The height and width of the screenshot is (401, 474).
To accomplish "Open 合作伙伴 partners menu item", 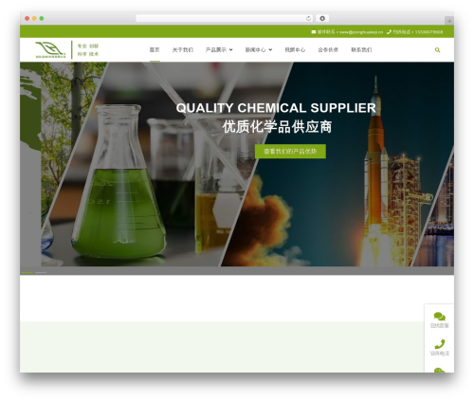I will [328, 50].
